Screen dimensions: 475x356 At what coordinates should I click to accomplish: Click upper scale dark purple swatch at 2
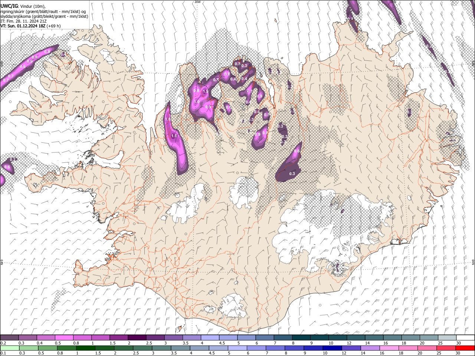coord(137,338)
